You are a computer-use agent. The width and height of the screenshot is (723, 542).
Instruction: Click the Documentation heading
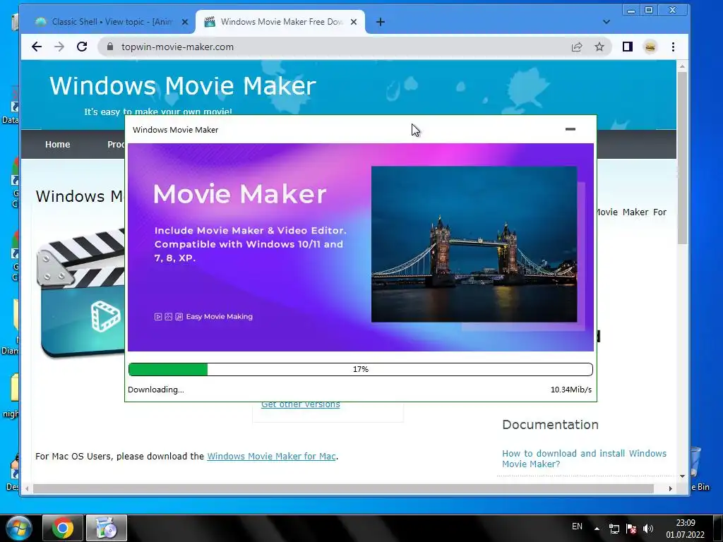(550, 424)
